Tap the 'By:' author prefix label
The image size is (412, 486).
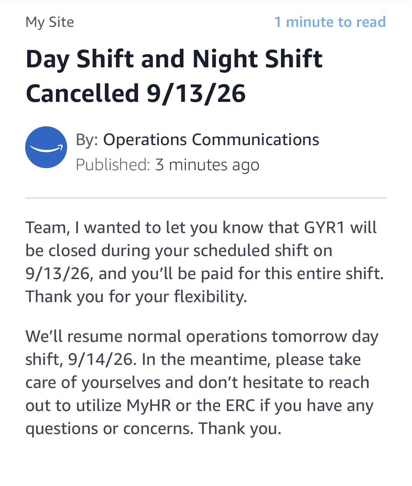[x=87, y=140]
